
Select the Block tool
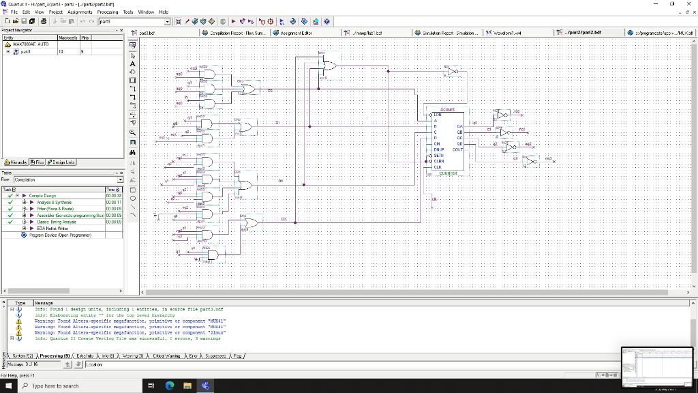coord(133,81)
